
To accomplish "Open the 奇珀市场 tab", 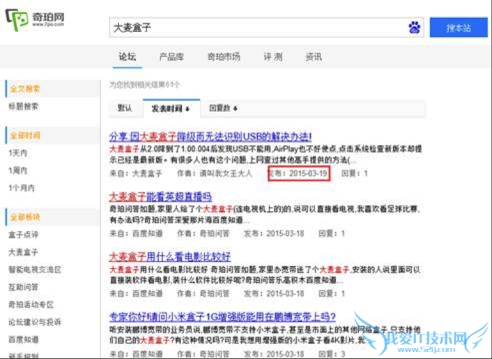I will [x=224, y=57].
